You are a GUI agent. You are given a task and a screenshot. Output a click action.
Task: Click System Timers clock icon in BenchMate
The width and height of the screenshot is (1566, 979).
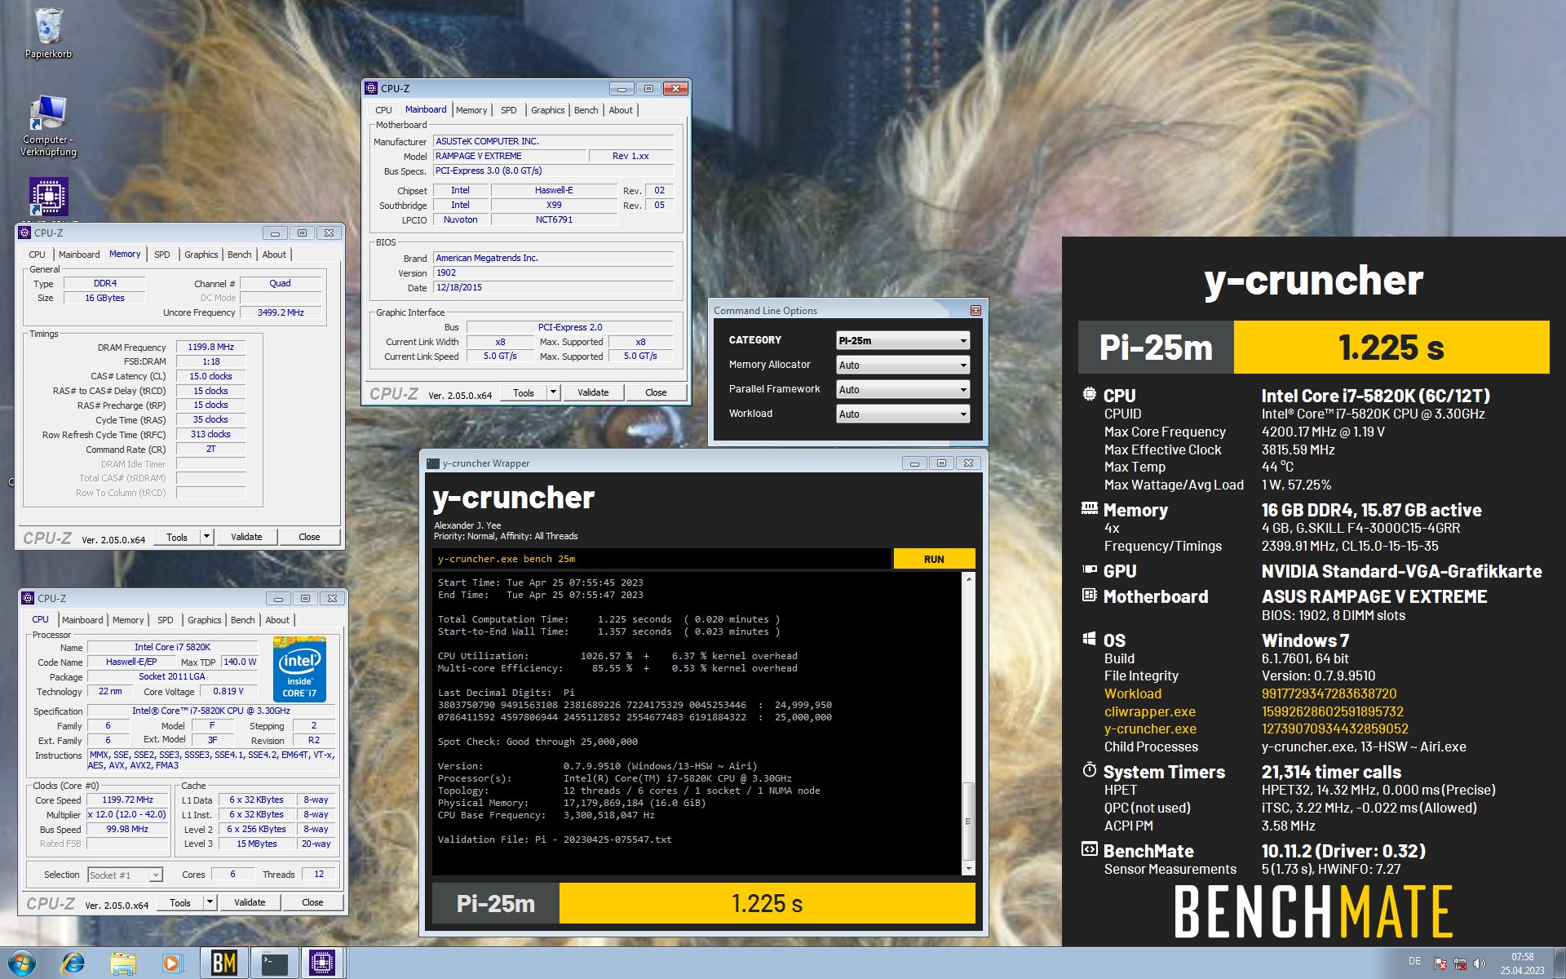(1089, 769)
